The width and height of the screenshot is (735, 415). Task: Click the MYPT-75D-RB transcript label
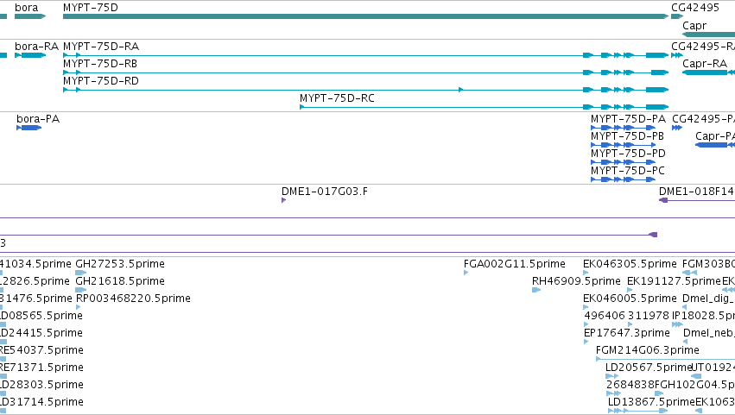(x=100, y=64)
